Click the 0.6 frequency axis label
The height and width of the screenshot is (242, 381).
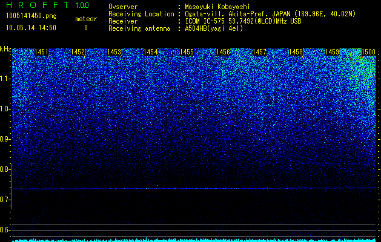pos(5,230)
